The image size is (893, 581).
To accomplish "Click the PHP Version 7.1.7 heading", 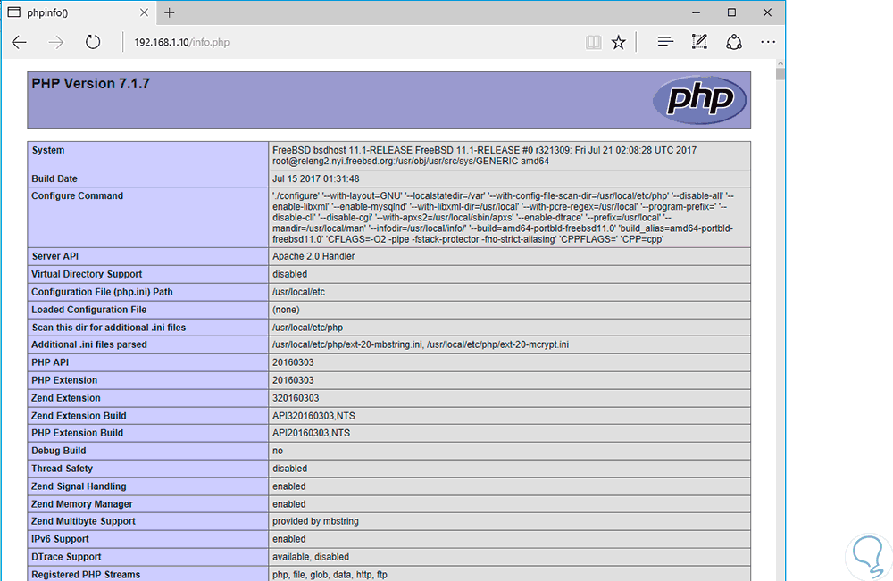I will (90, 84).
